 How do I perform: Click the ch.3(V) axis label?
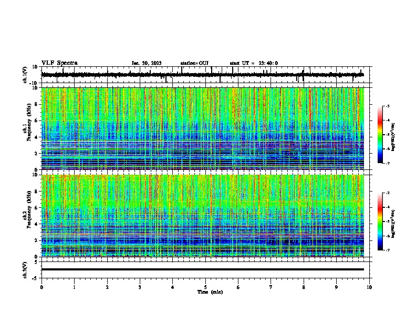tap(25, 270)
